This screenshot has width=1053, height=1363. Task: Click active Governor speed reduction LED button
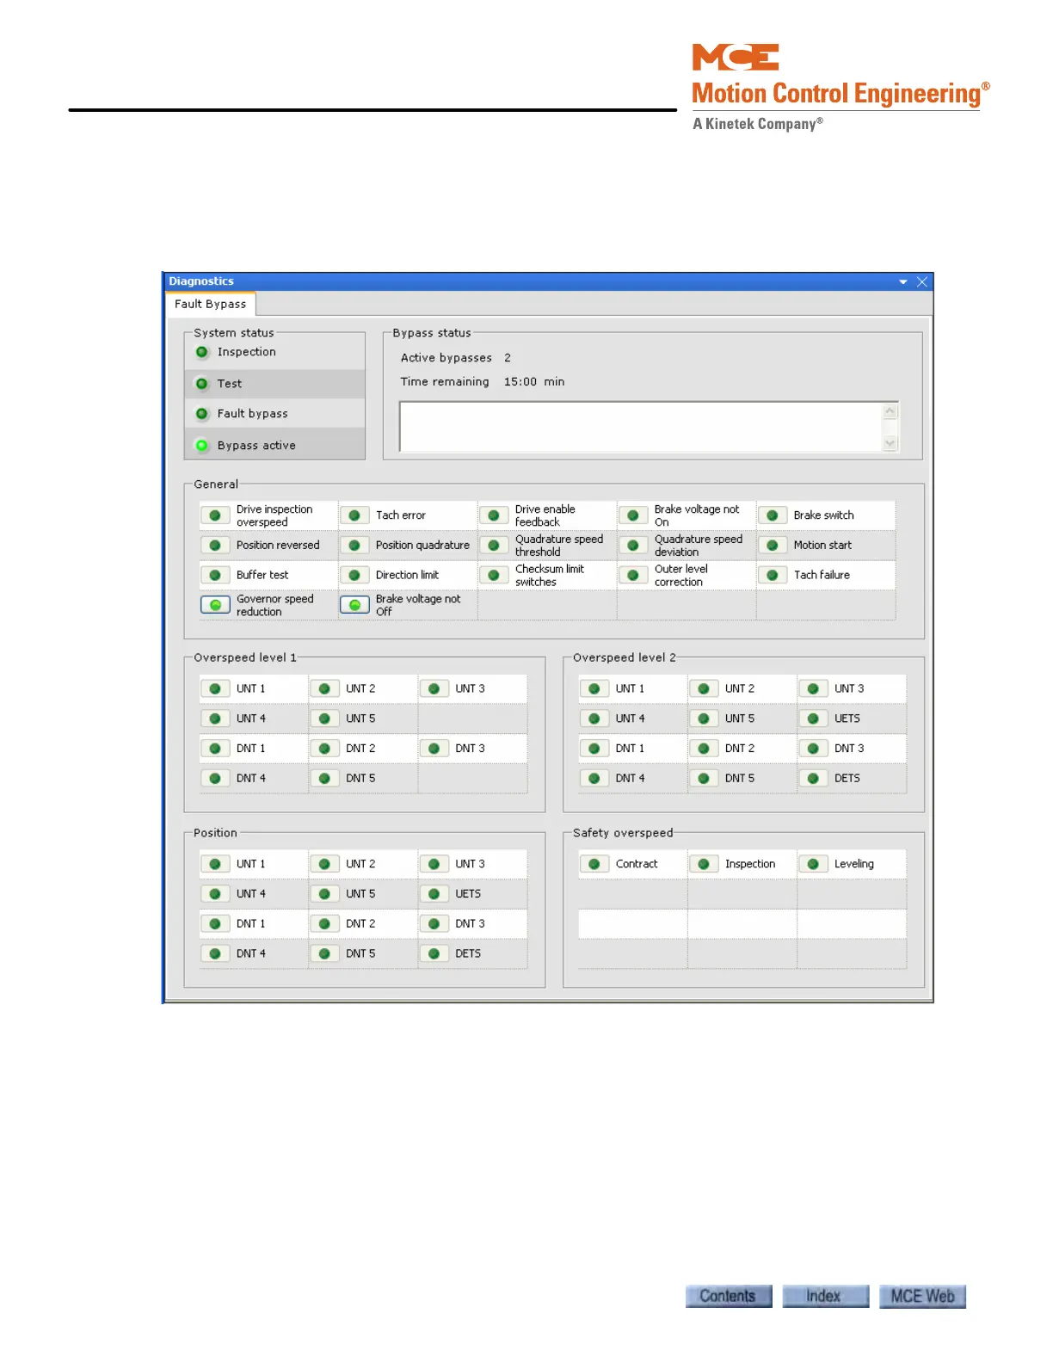215,605
